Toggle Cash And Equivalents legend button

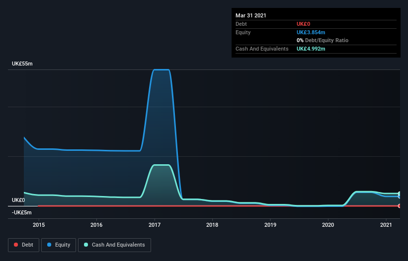pos(114,245)
